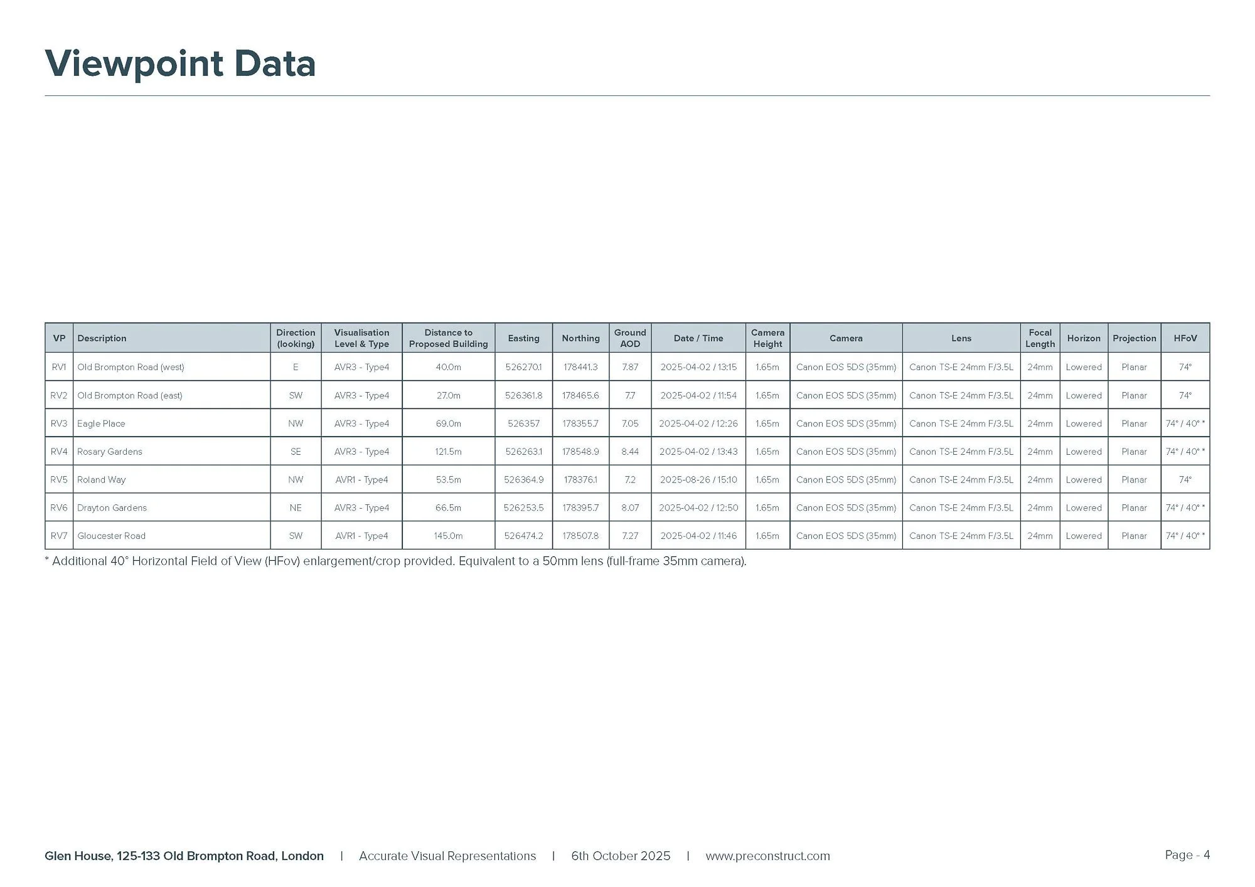The image size is (1255, 887).
Task: Click the Description column header
Action: click(102, 338)
